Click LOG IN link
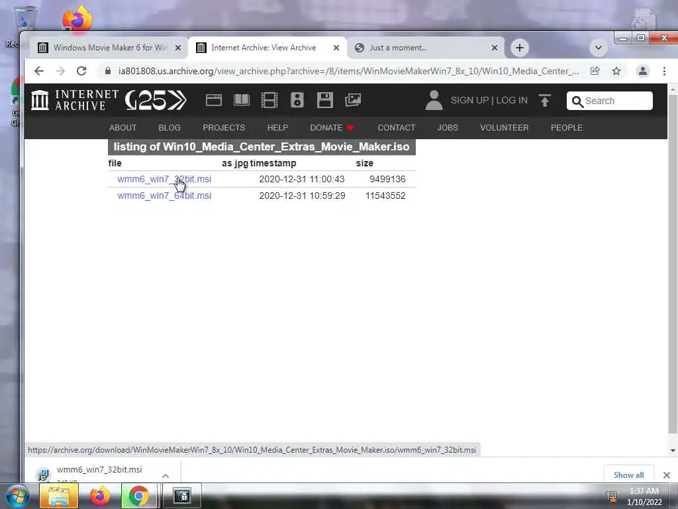 (512, 101)
